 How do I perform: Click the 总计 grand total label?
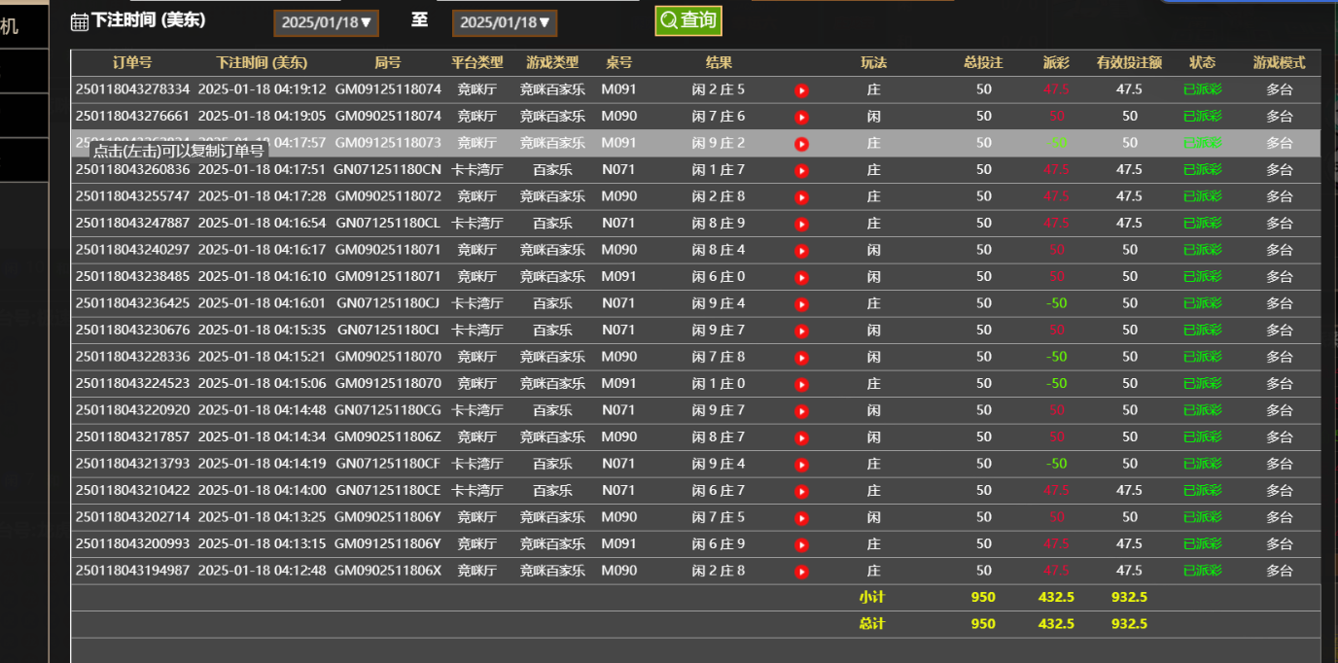click(872, 624)
